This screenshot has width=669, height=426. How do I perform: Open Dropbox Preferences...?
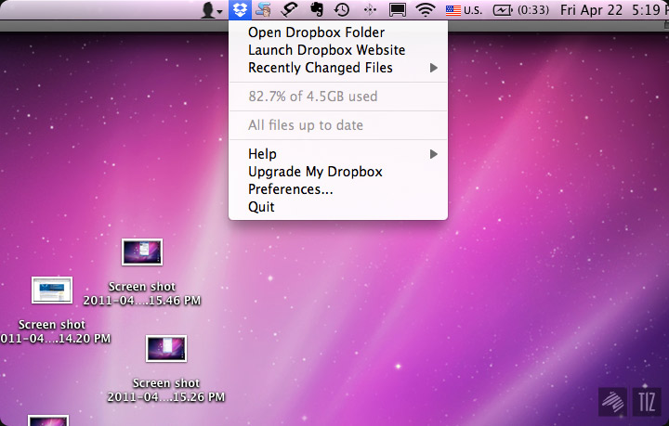point(290,189)
